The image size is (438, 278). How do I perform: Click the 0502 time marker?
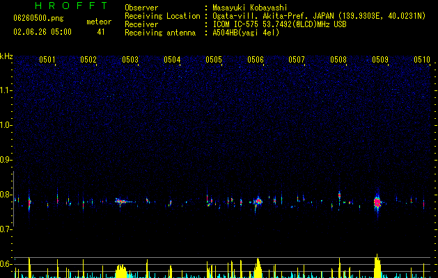(88, 59)
